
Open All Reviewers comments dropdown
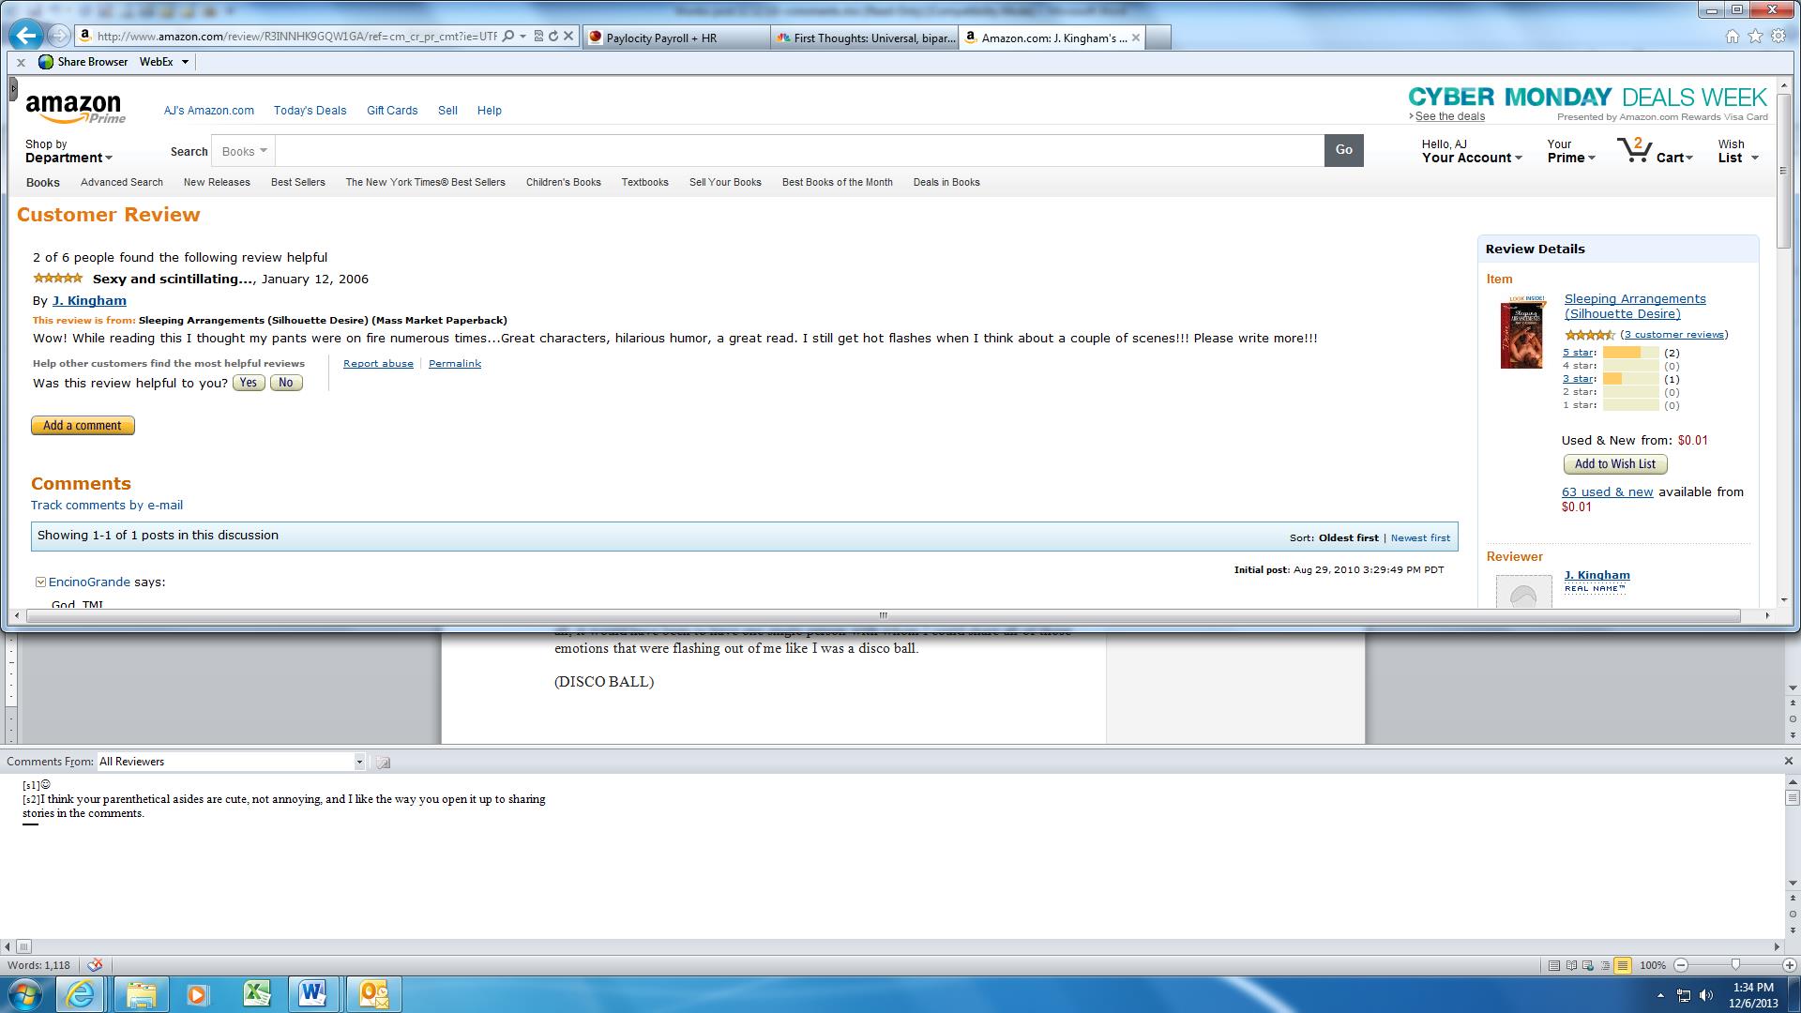click(x=359, y=762)
